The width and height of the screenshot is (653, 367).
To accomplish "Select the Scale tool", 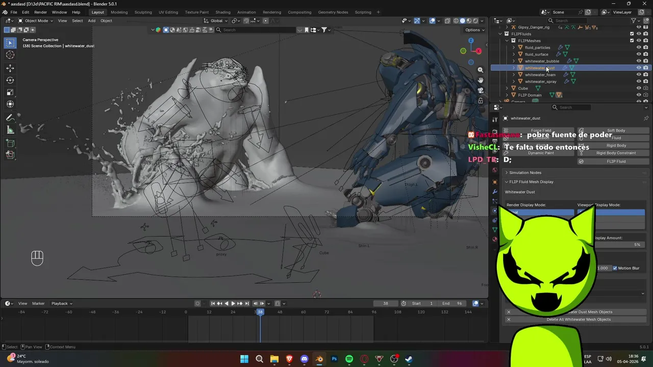I will click(x=10, y=92).
